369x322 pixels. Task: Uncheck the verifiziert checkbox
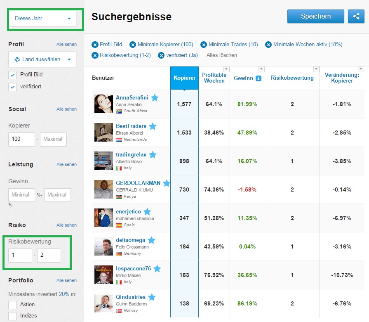pos(12,87)
